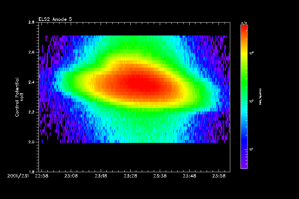Click the y-axis tick label 2.6

[x=32, y=52]
